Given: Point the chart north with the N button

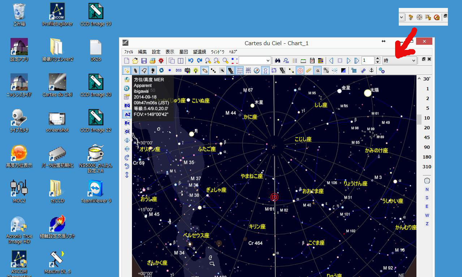Looking at the screenshot, I should click(x=427, y=189).
